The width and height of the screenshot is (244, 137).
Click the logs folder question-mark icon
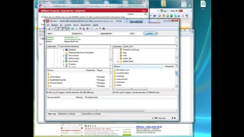(121, 53)
